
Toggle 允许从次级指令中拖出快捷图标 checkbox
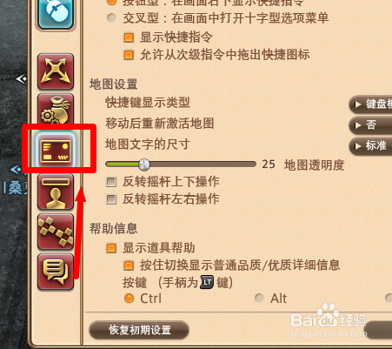click(129, 55)
